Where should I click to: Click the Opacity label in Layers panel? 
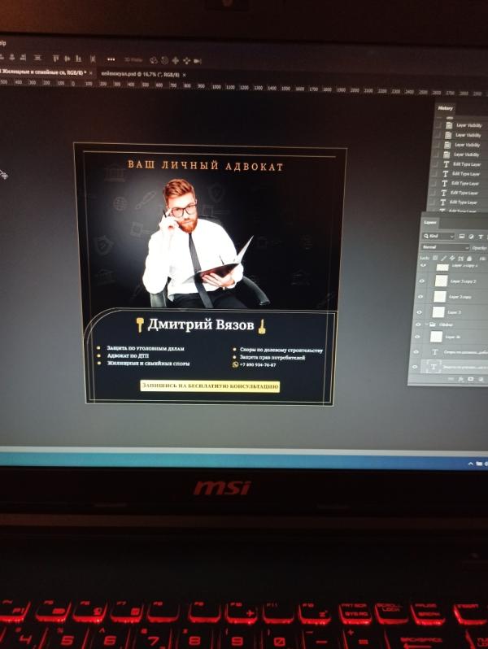pyautogui.click(x=480, y=248)
